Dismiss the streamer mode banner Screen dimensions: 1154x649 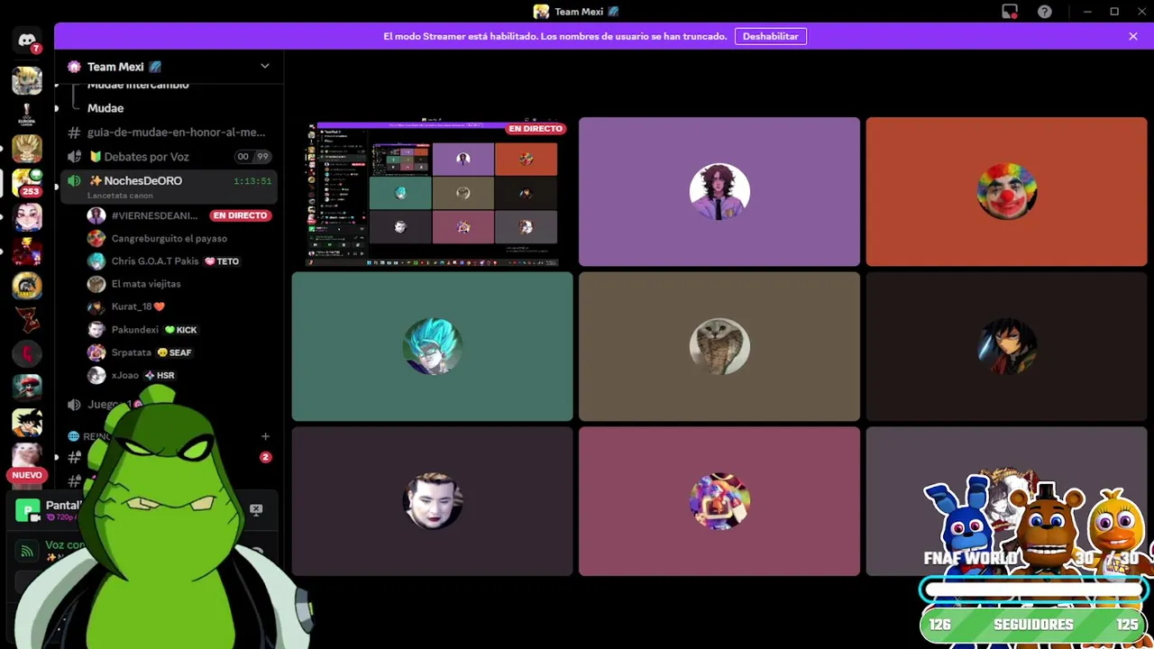[1133, 36]
